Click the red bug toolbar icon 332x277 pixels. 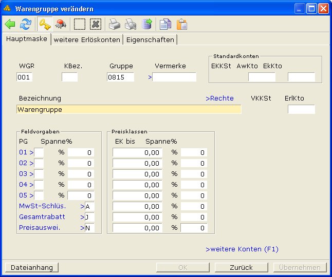(x=61, y=24)
